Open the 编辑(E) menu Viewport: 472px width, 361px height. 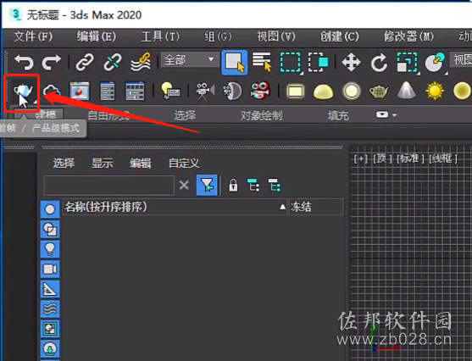click(97, 37)
